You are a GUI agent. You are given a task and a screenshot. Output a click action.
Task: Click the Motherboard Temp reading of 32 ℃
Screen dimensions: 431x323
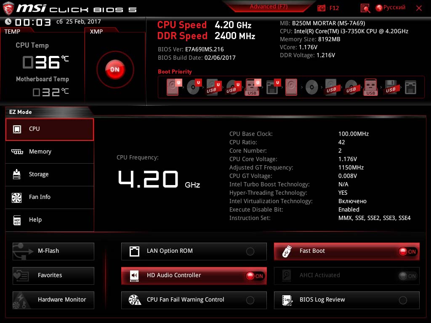51,92
